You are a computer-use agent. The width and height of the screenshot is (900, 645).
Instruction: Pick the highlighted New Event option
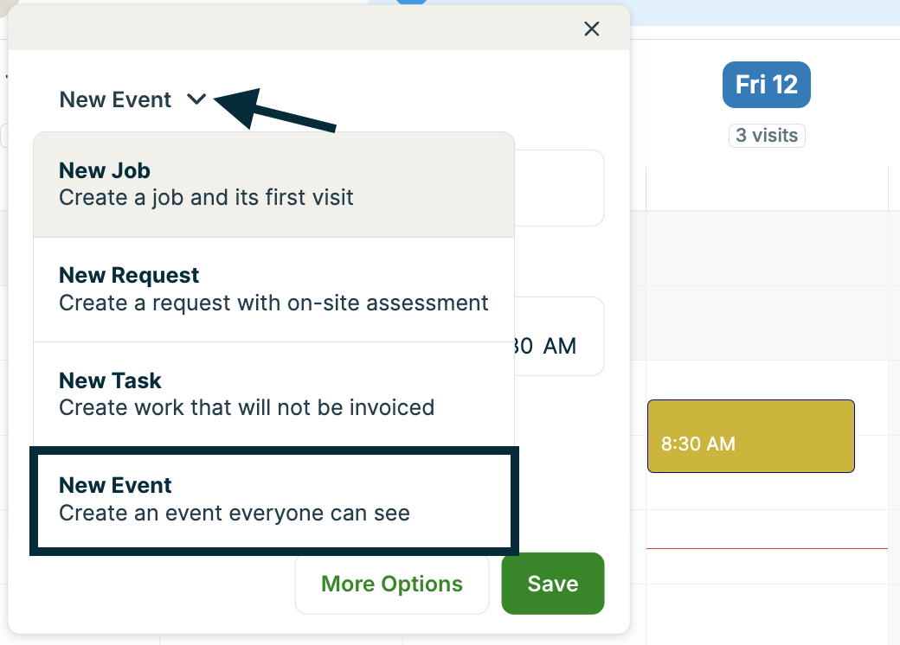pyautogui.click(x=273, y=499)
